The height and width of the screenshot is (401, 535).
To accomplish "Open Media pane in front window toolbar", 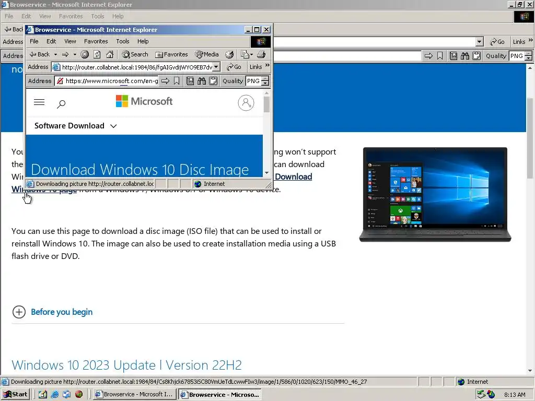I will coord(207,54).
